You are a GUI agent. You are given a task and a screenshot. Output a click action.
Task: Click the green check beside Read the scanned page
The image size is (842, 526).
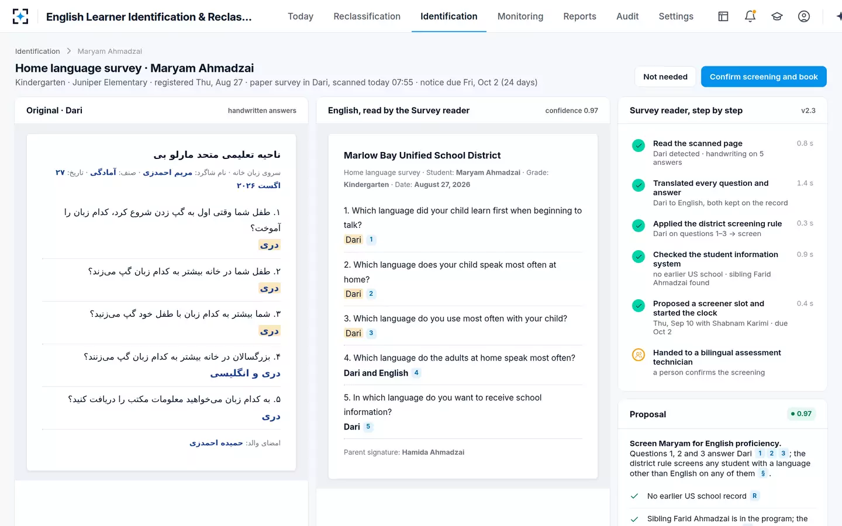tap(639, 146)
